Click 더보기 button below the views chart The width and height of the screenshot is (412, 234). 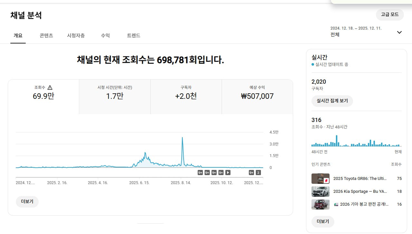pyautogui.click(x=27, y=202)
